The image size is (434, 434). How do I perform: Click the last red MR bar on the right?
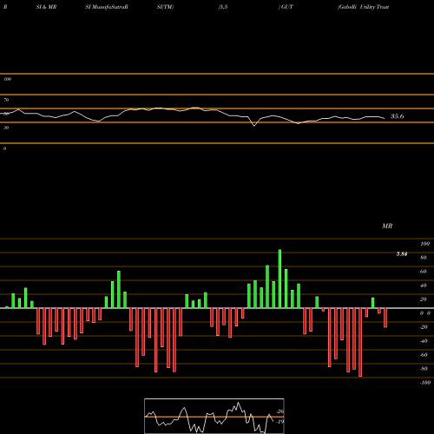pos(385,318)
